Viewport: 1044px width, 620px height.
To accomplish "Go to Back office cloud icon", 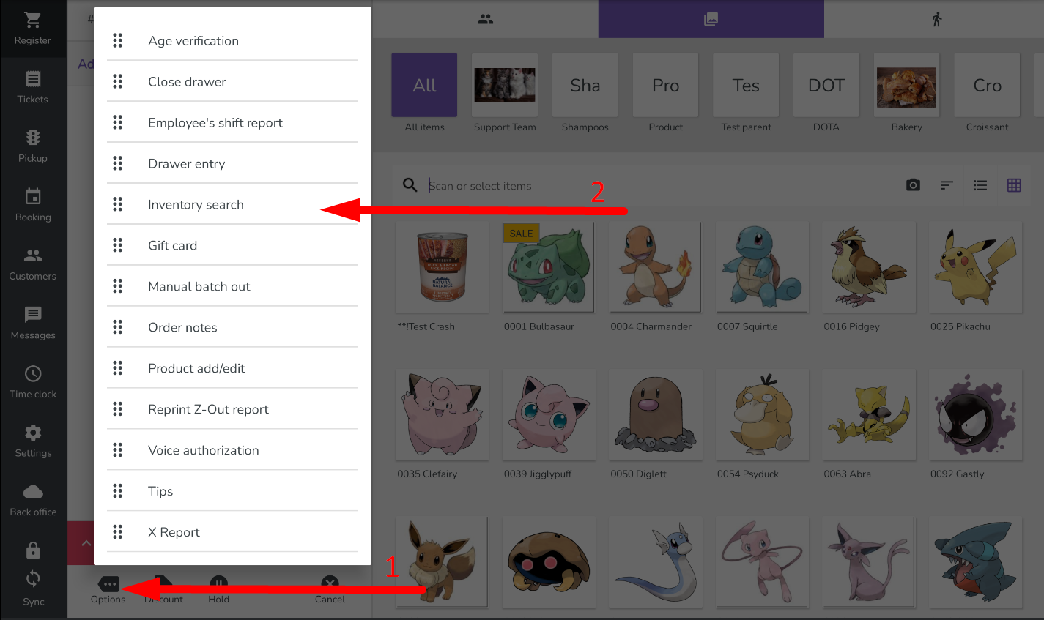I will (33, 492).
